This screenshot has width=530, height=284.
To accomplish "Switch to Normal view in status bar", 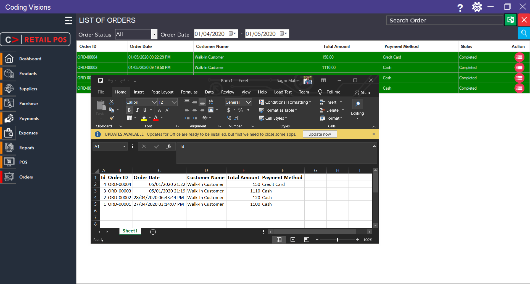I will coord(279,240).
